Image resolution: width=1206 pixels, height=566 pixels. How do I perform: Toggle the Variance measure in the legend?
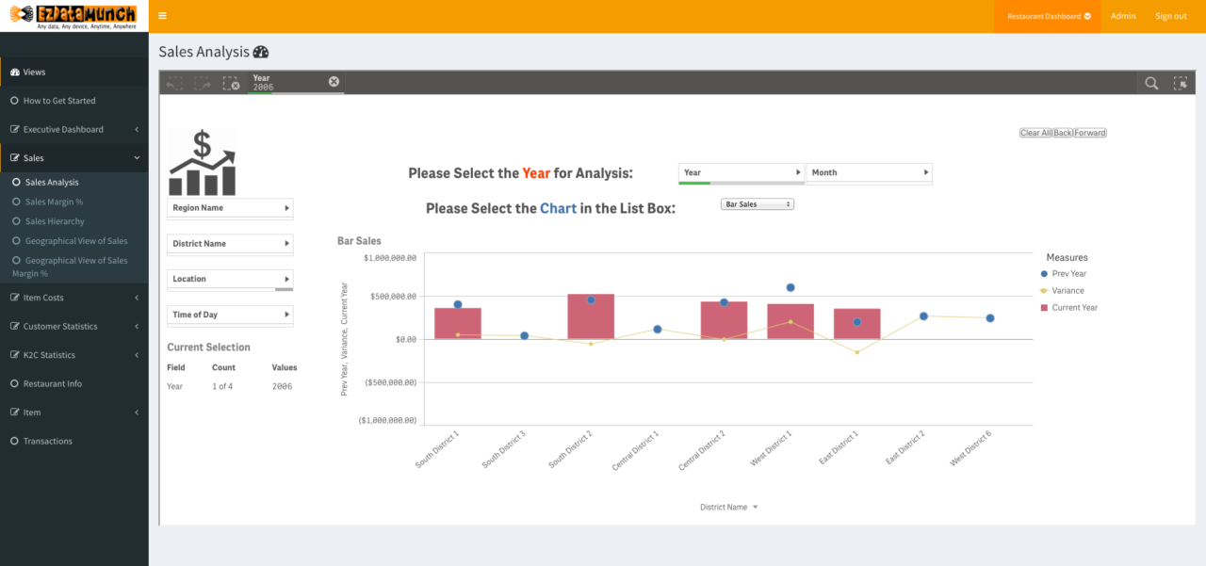(1067, 290)
